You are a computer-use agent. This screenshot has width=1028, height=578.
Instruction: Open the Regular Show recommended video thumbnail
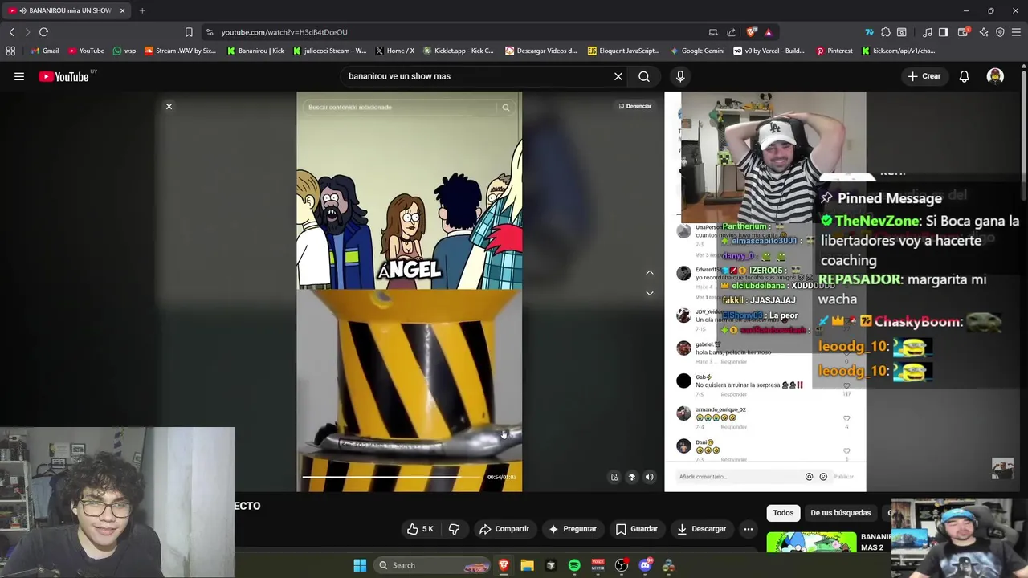point(811,543)
